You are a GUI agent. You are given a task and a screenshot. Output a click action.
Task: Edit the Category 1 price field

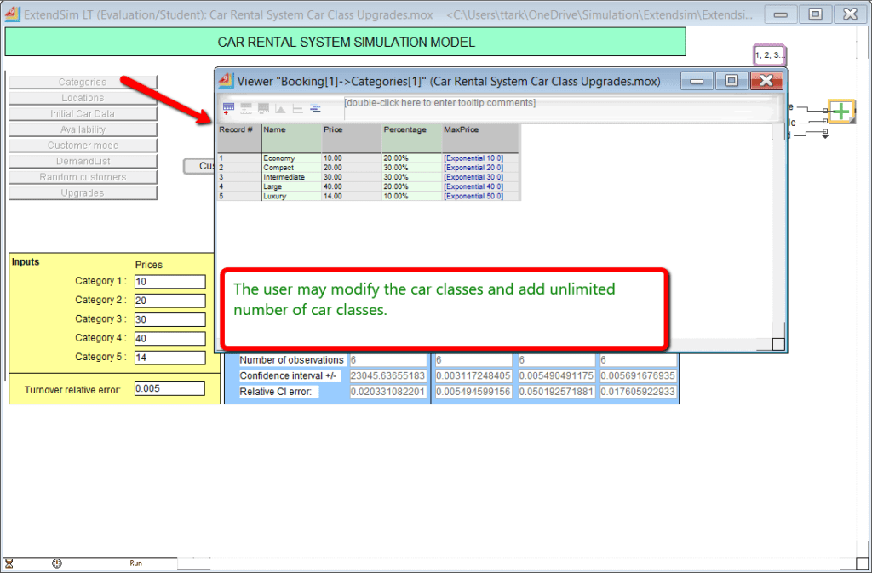(169, 282)
